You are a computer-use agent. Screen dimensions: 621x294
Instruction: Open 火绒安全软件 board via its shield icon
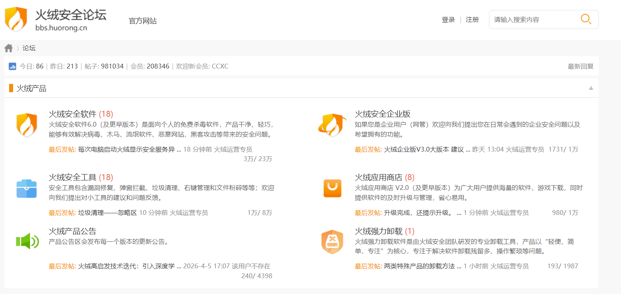point(27,125)
